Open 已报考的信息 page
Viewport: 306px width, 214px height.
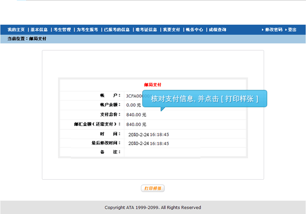click(116, 30)
